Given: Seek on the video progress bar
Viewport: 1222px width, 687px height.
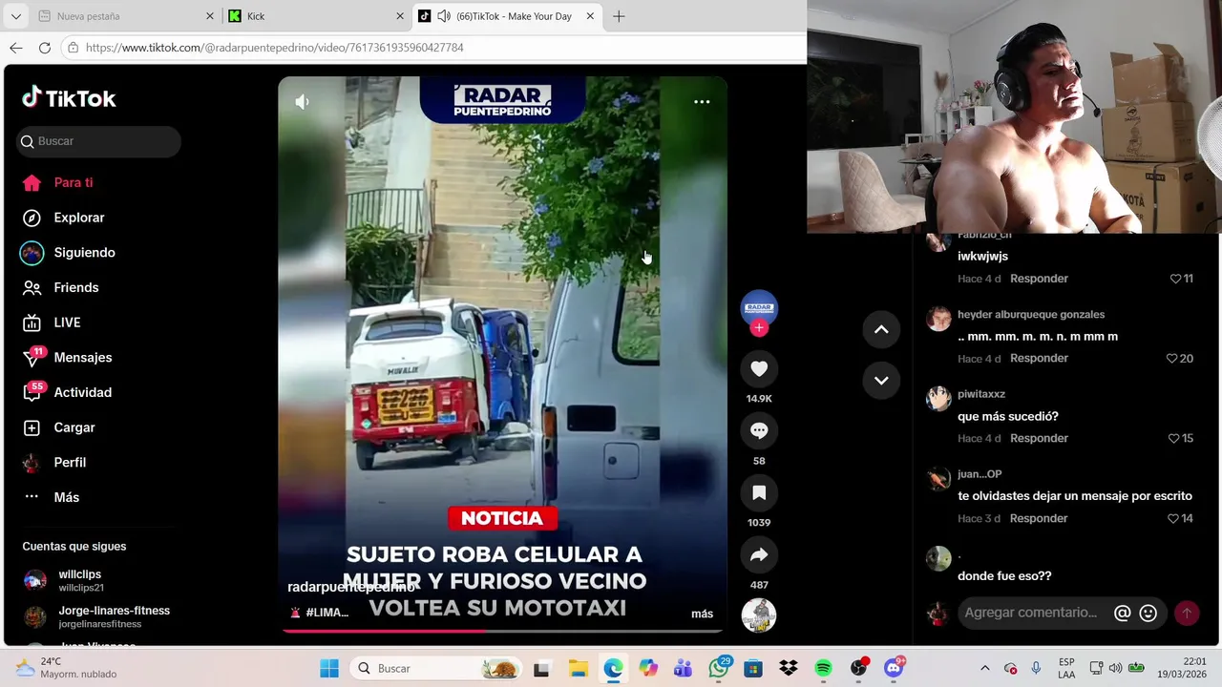Looking at the screenshot, I should coord(502,630).
